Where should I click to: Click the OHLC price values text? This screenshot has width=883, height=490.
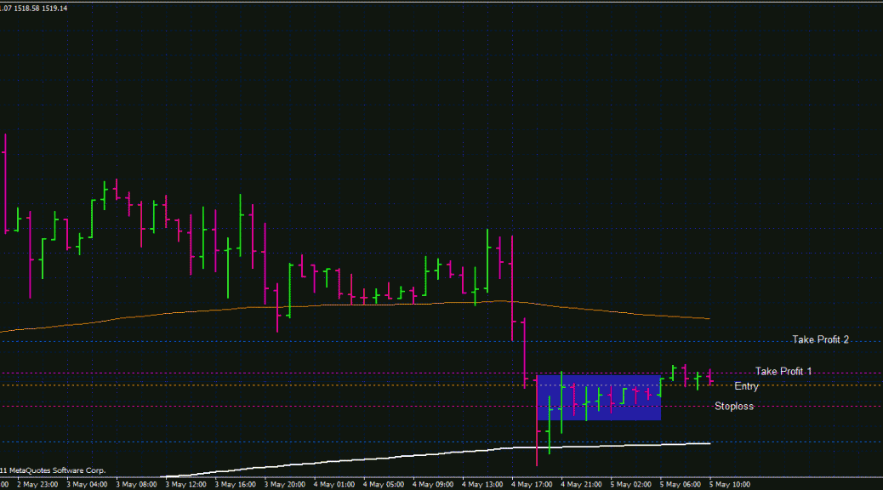click(34, 9)
